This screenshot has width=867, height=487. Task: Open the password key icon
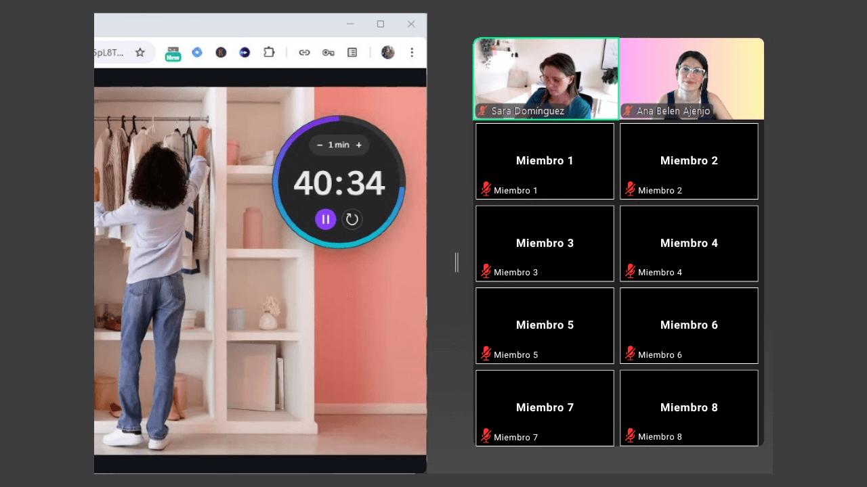(x=329, y=52)
